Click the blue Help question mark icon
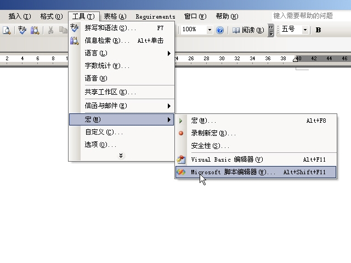The height and width of the screenshot is (263, 351). [220, 30]
